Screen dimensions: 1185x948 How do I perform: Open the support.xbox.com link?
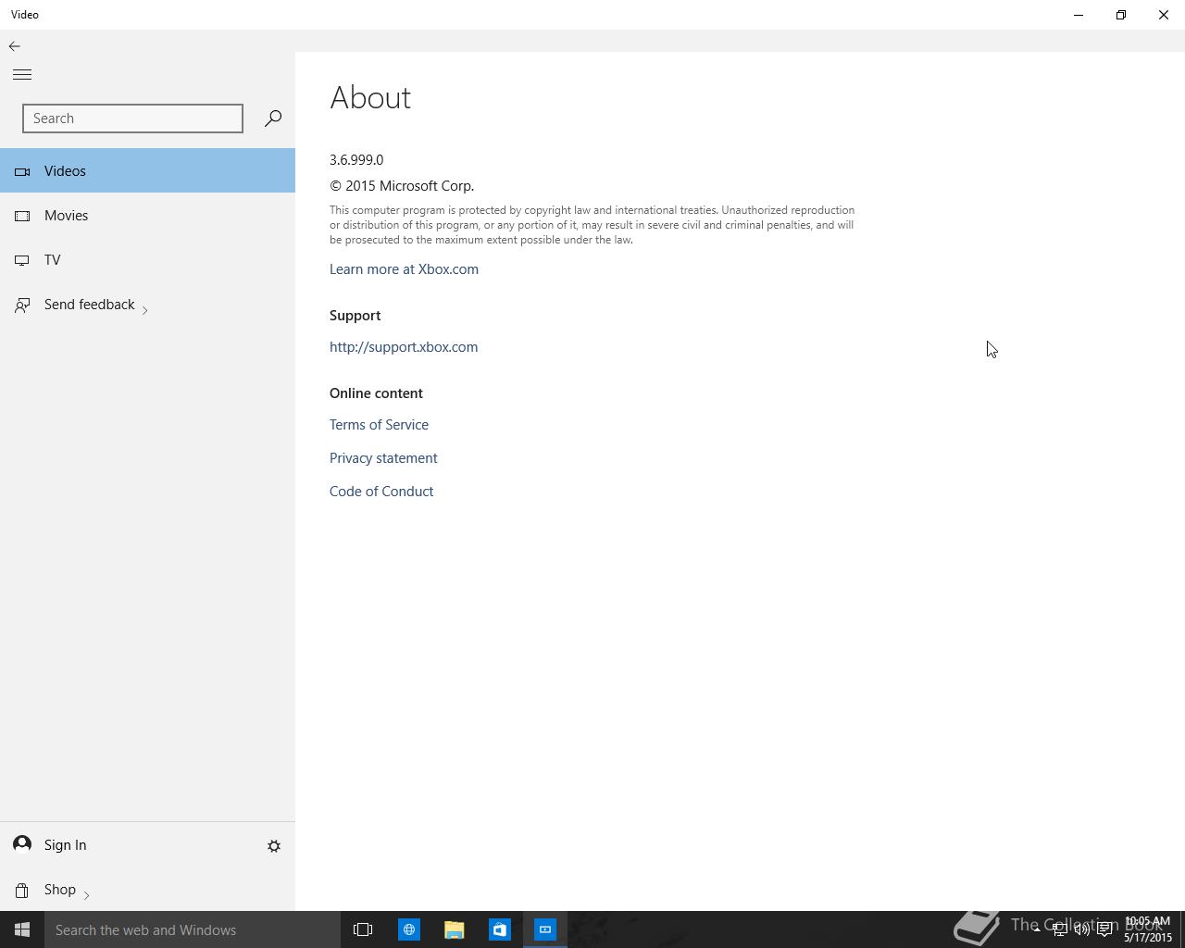pos(404,347)
